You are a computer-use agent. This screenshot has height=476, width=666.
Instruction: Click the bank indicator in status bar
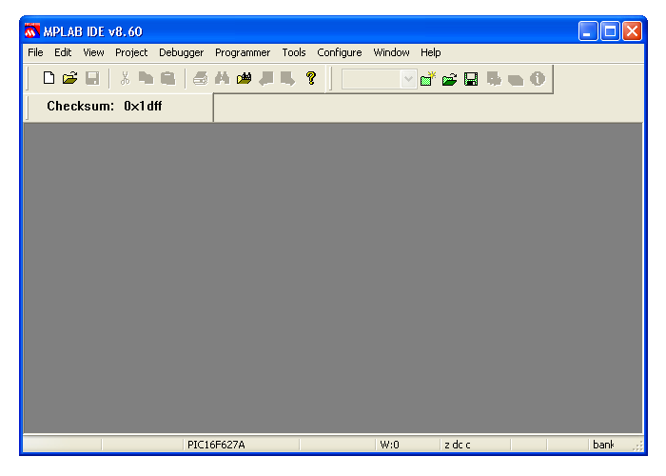[x=603, y=445]
